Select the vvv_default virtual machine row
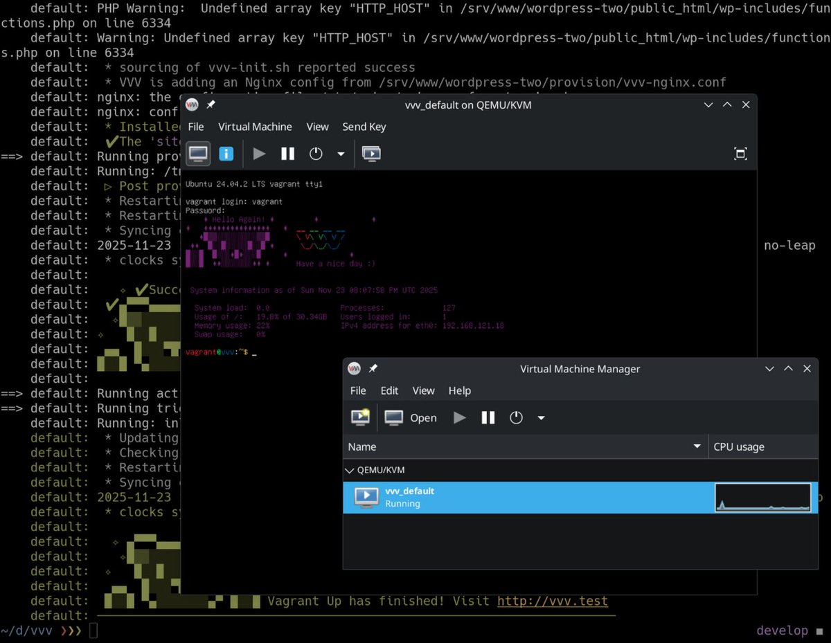This screenshot has height=643, width=831. click(580, 497)
